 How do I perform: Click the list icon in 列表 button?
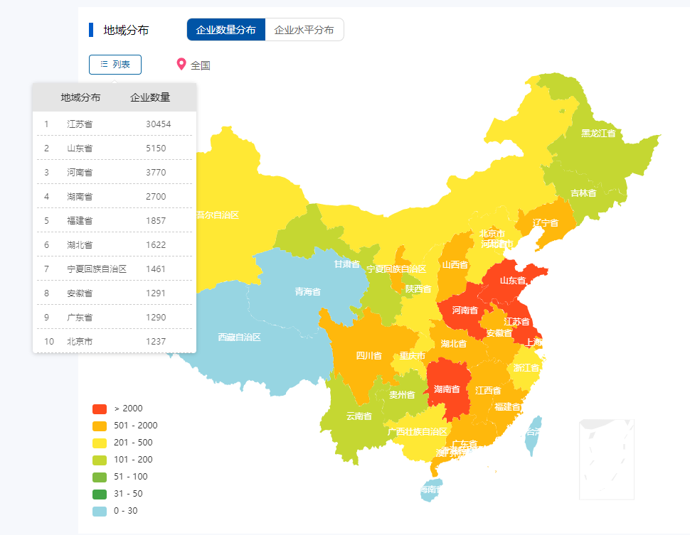104,64
